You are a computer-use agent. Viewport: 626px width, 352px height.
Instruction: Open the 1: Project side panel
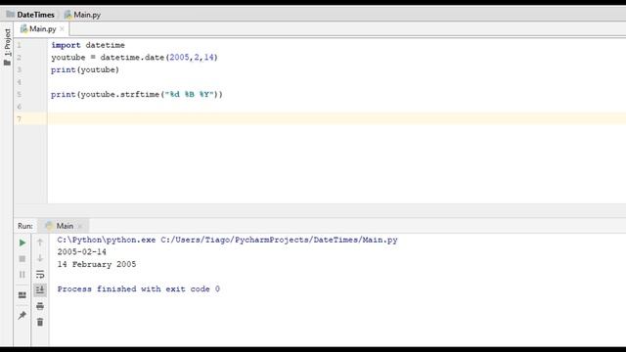coord(7,42)
